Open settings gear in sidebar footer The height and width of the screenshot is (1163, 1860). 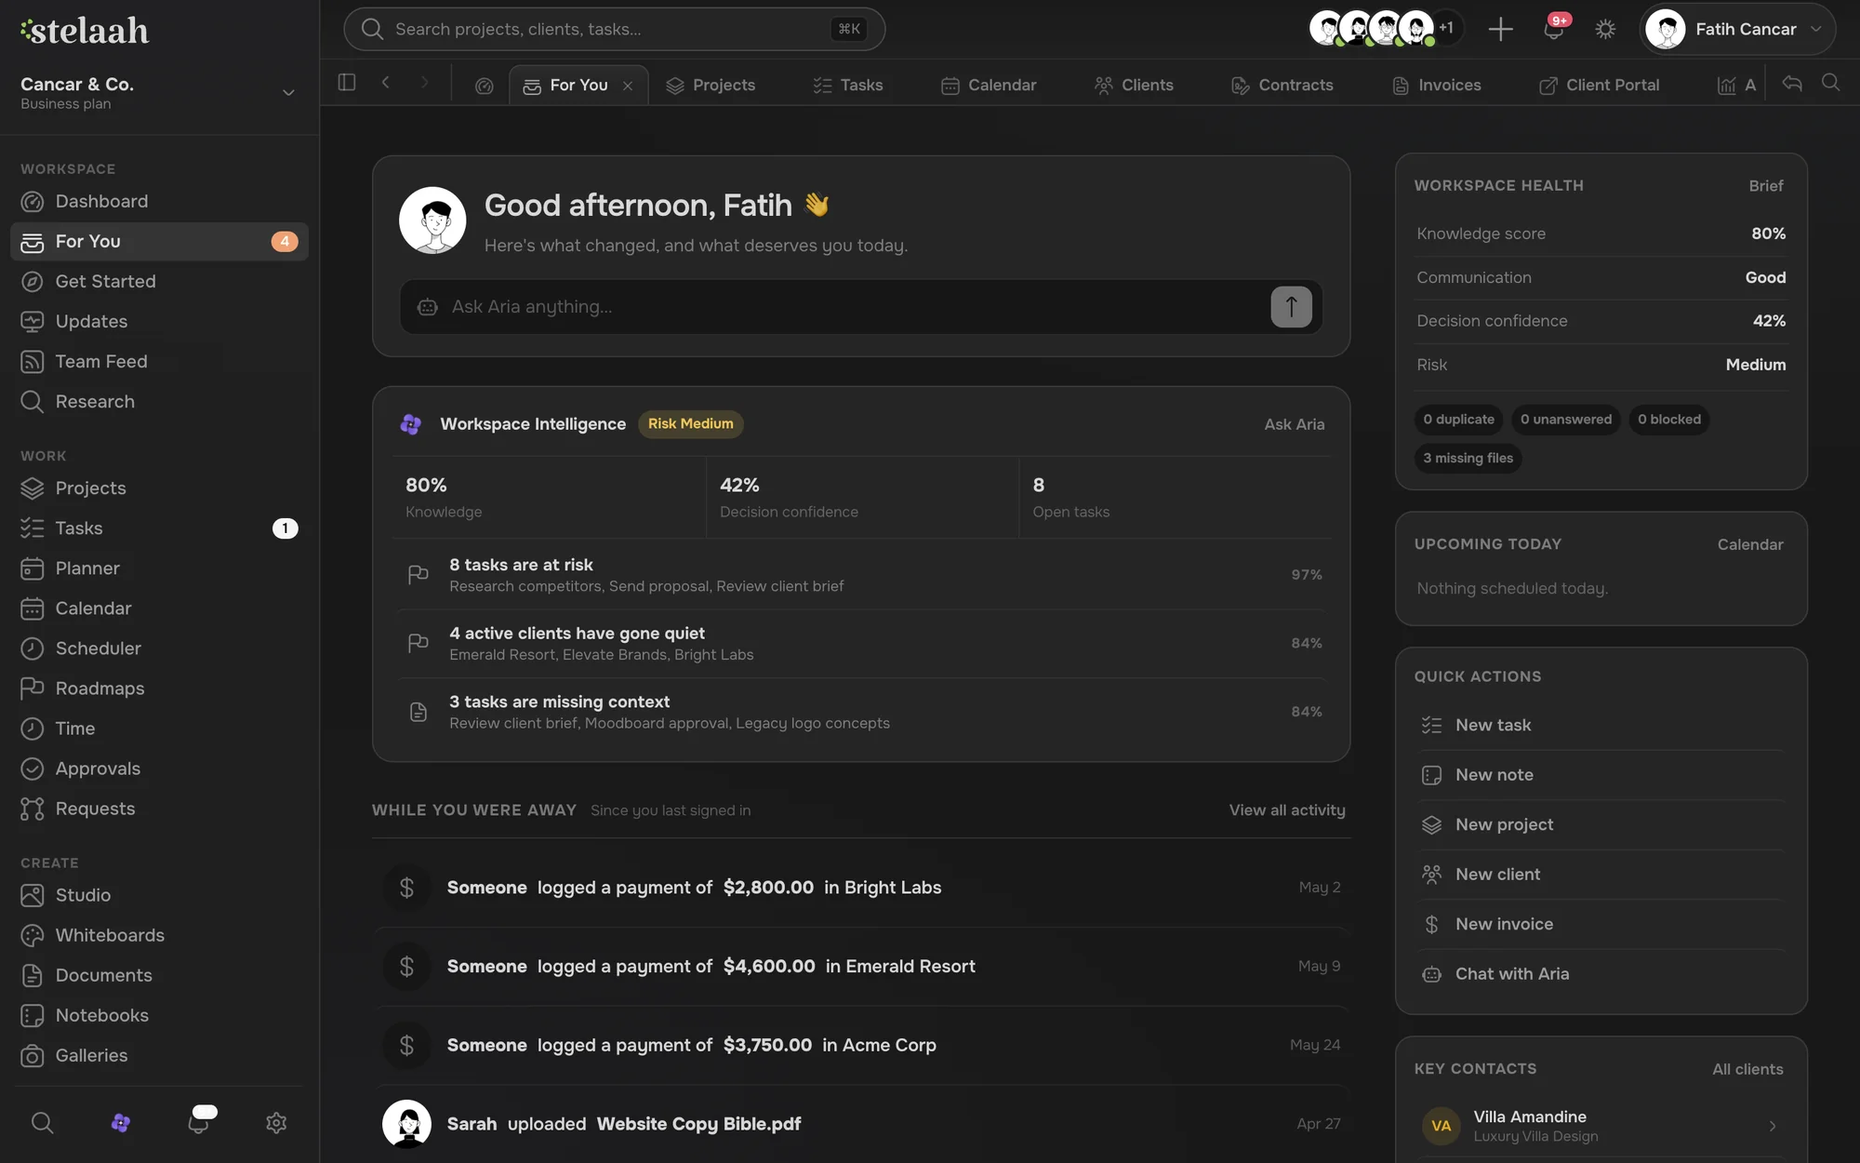(x=276, y=1122)
